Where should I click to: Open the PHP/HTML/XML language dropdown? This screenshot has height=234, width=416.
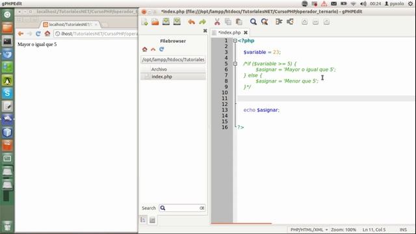pyautogui.click(x=309, y=229)
